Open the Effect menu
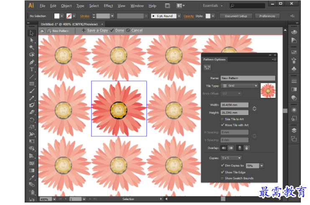 108,6
